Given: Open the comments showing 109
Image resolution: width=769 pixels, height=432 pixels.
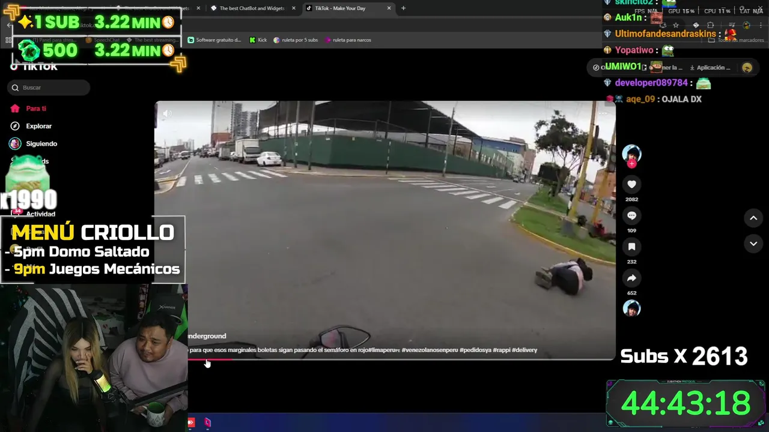Looking at the screenshot, I should (x=631, y=215).
